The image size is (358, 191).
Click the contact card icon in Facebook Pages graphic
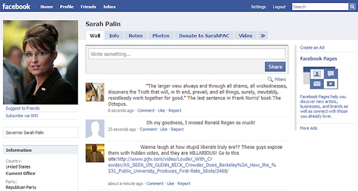tap(317, 74)
